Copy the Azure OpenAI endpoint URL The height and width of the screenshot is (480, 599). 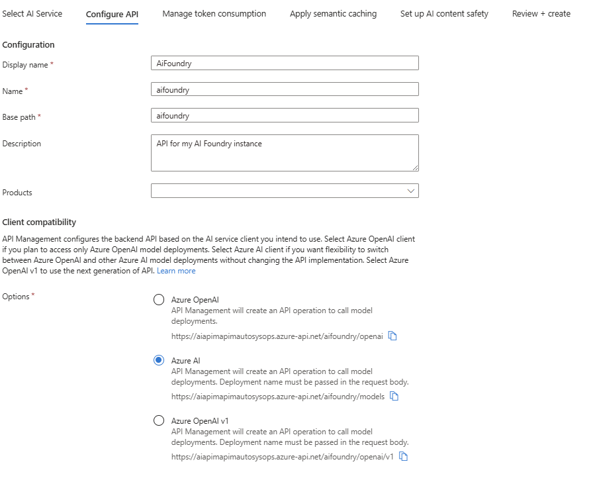pos(392,336)
